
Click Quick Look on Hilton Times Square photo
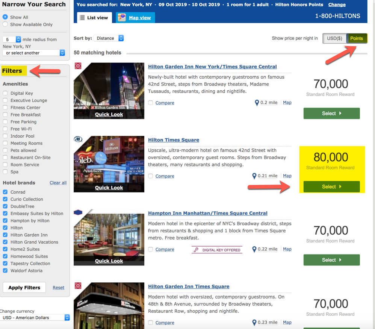click(109, 188)
